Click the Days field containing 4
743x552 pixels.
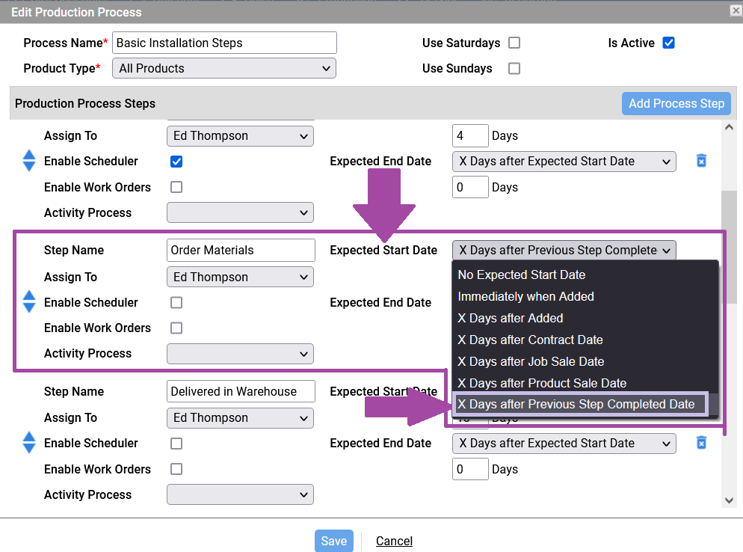[x=470, y=135]
